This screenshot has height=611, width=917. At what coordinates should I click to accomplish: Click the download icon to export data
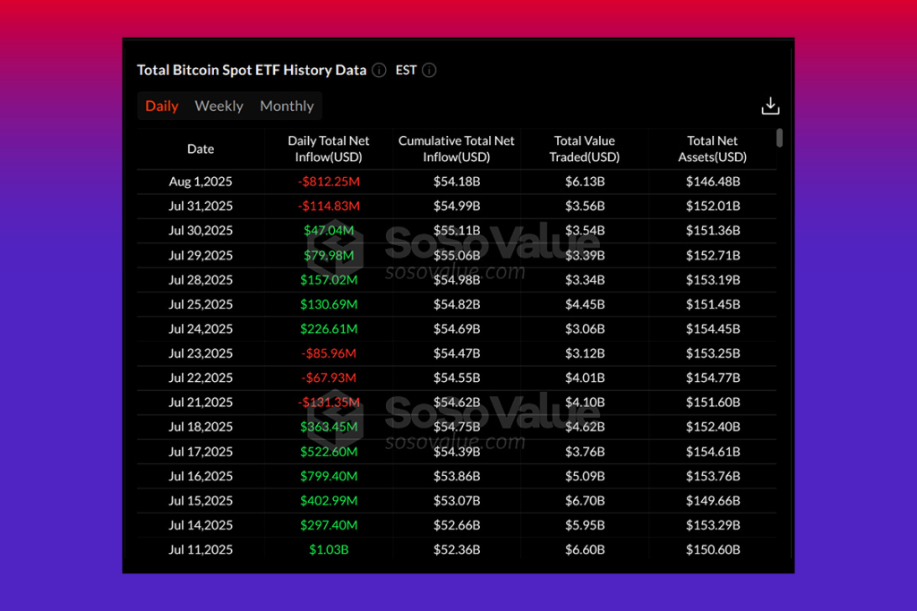(x=771, y=106)
